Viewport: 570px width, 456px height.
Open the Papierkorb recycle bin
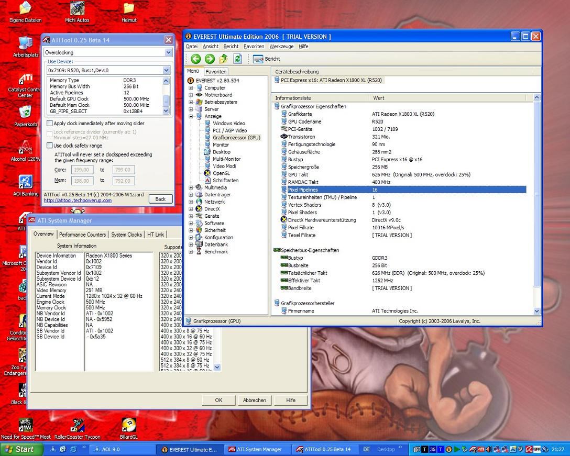pos(26,116)
